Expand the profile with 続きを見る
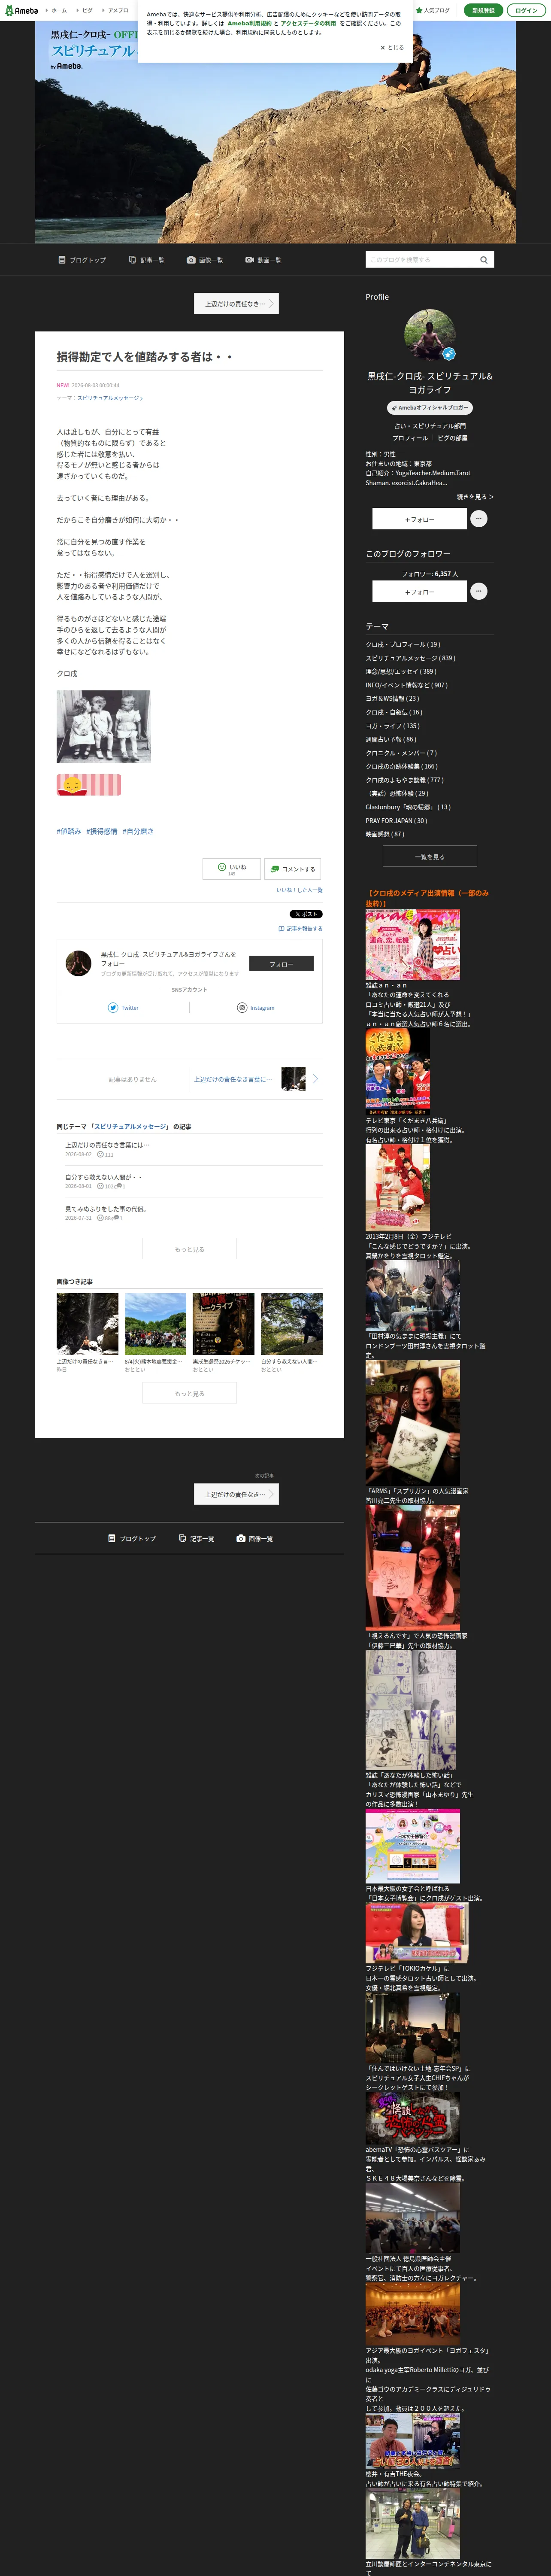Image resolution: width=551 pixels, height=2576 pixels. (475, 497)
